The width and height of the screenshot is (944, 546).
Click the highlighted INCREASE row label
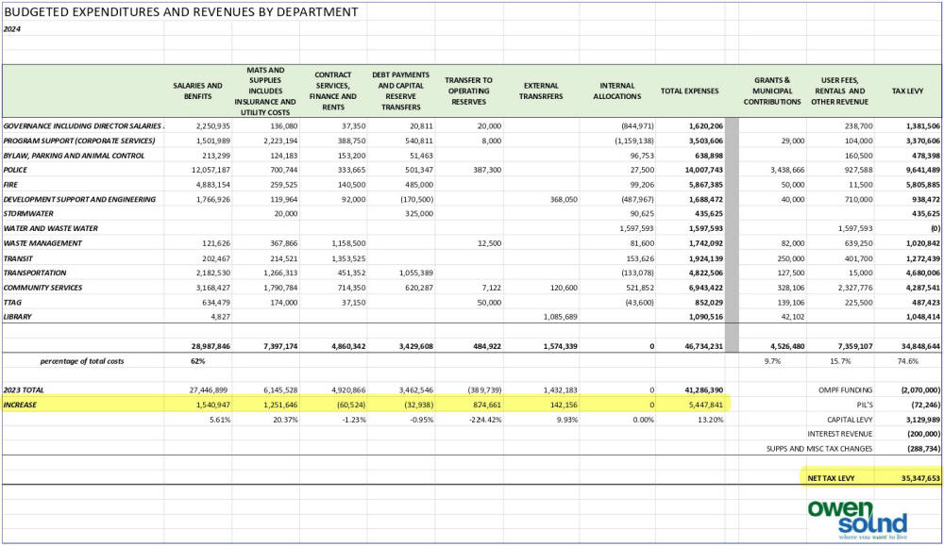pos(22,404)
